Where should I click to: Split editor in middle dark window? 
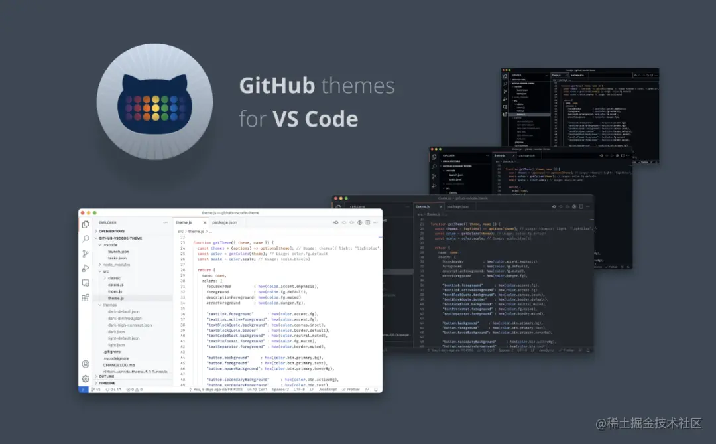[x=623, y=155]
